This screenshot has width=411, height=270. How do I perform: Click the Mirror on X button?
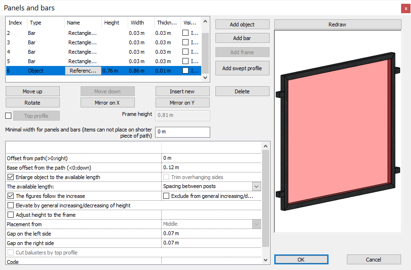(x=107, y=103)
